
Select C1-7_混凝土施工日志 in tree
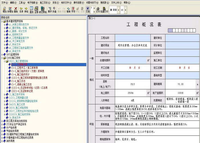point(21,84)
